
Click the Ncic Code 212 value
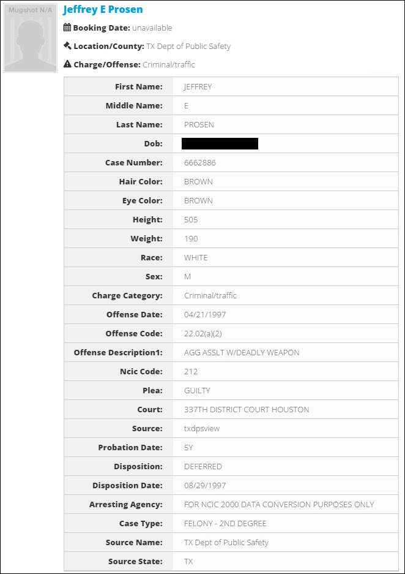click(191, 372)
